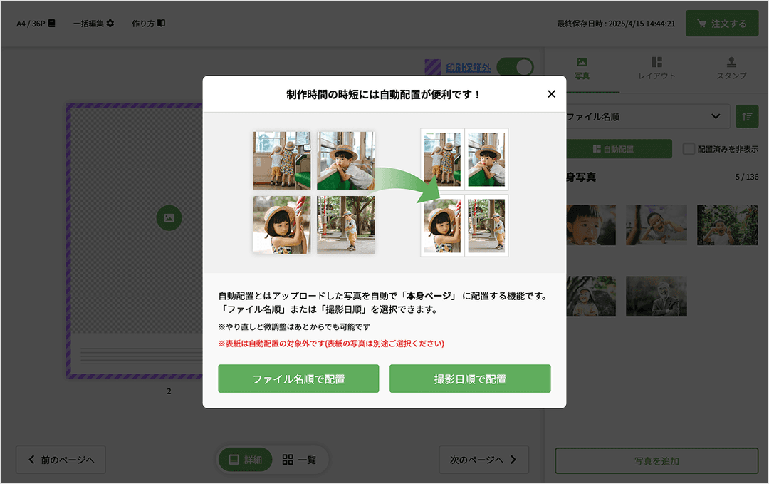The width and height of the screenshot is (769, 484).
Task: Go to 次のページへ
Action: coord(483,460)
